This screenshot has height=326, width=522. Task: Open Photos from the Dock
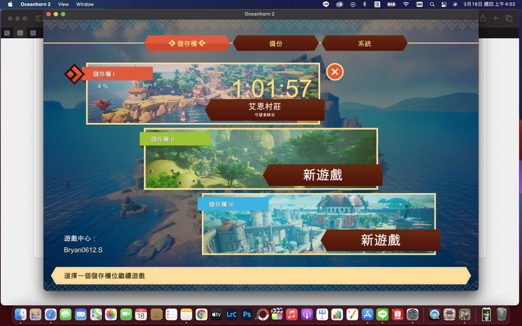(111, 314)
